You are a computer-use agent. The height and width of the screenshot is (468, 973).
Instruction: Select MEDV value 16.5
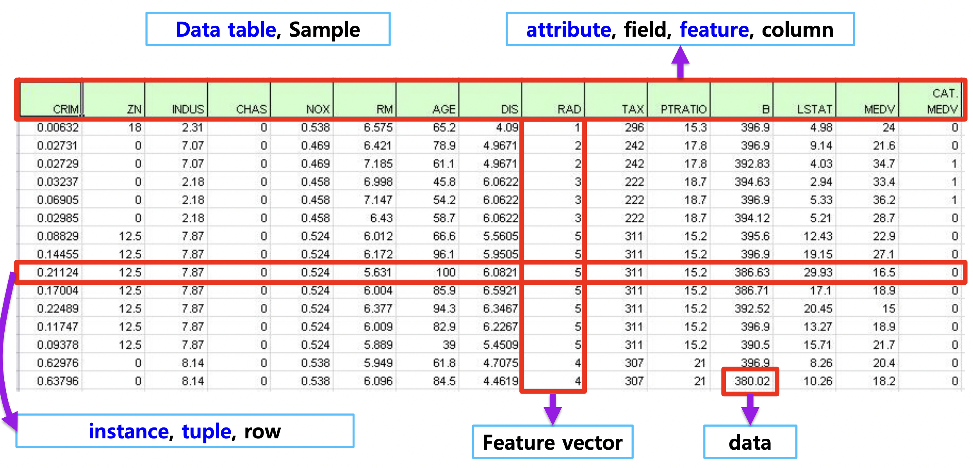(x=868, y=272)
